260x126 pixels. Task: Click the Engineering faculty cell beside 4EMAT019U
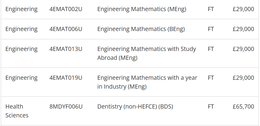(21, 78)
